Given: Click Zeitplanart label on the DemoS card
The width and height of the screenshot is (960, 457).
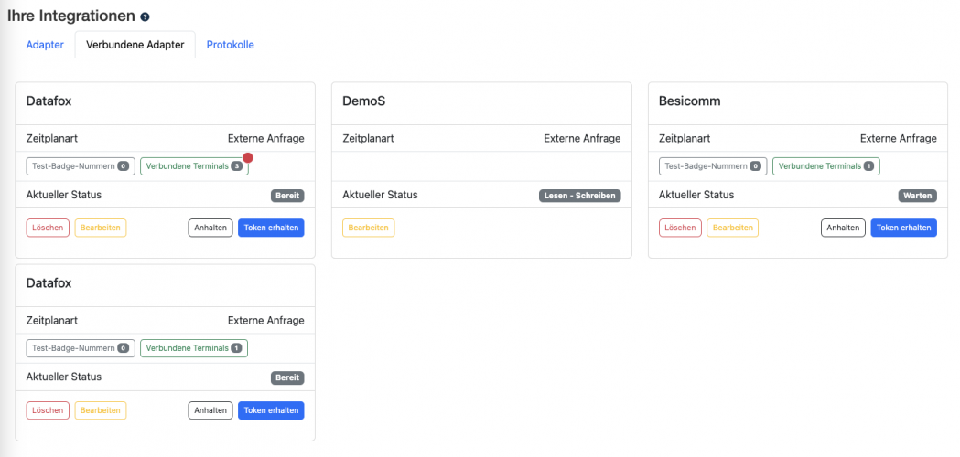Looking at the screenshot, I should (368, 139).
